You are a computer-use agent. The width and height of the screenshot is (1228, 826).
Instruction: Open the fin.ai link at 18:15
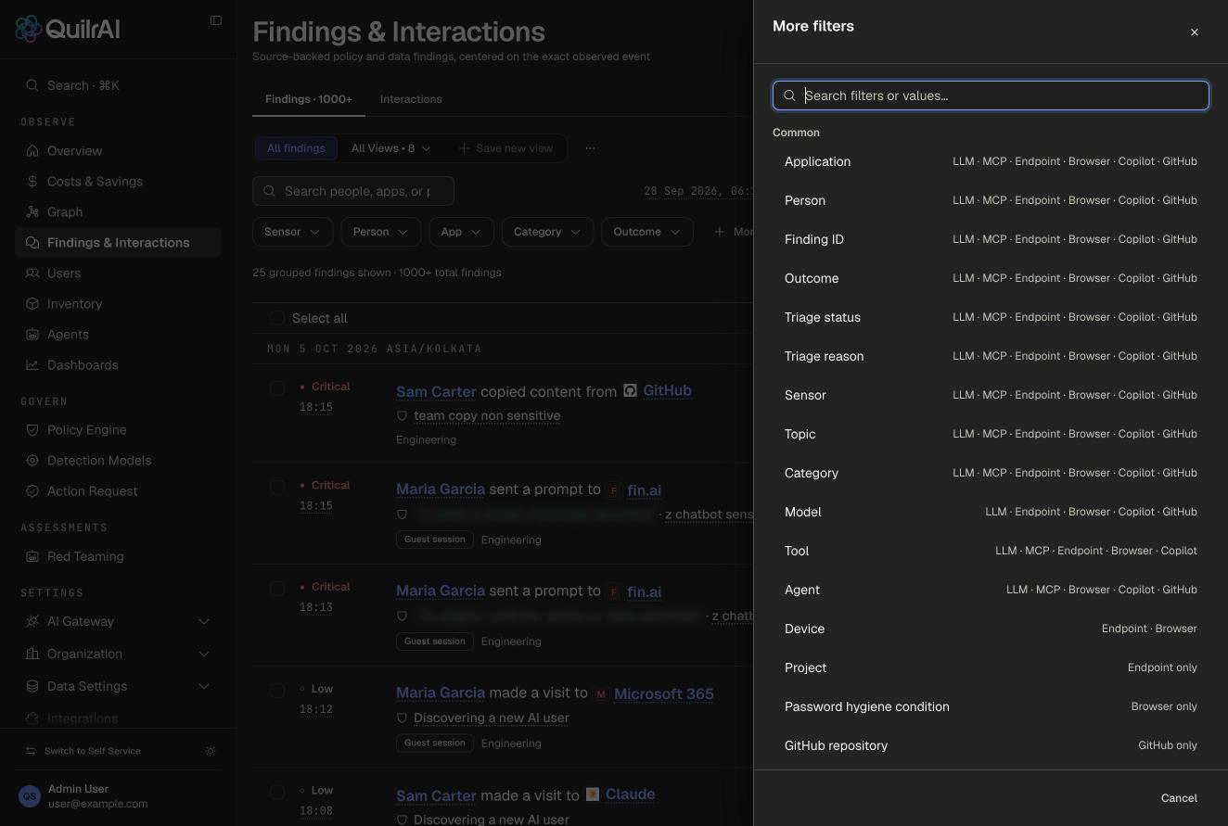pos(645,490)
